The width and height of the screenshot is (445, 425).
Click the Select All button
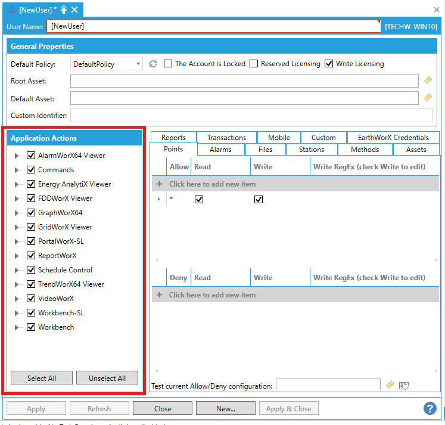coord(42,378)
